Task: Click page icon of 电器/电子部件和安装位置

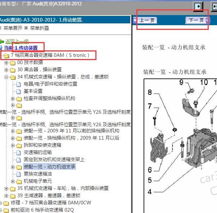Action: (19, 84)
